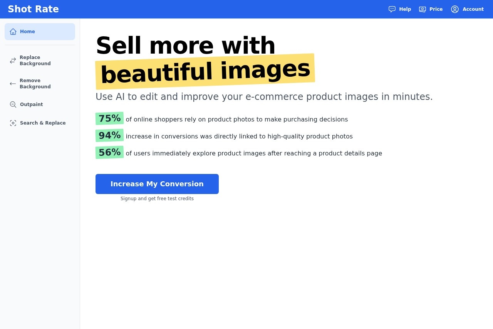Open the Help text link in header
This screenshot has width=493, height=329.
[405, 9]
